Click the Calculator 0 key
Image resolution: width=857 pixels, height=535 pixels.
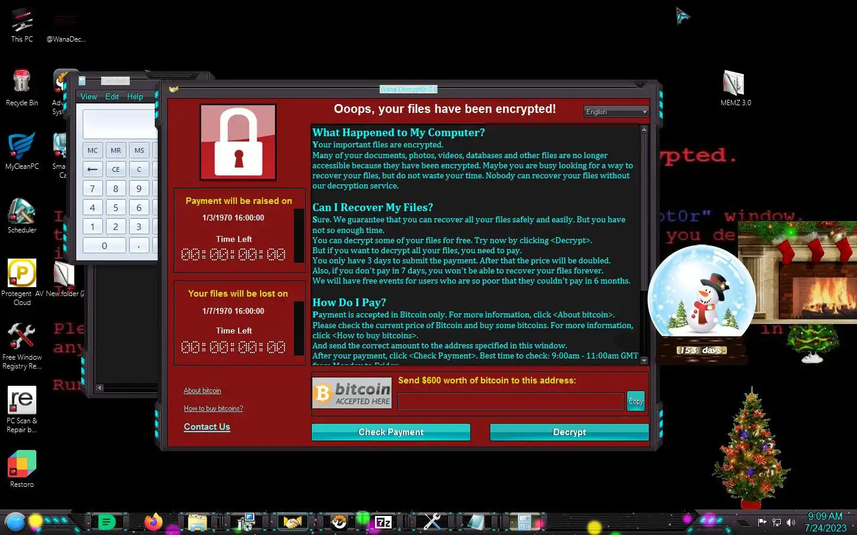coord(104,246)
